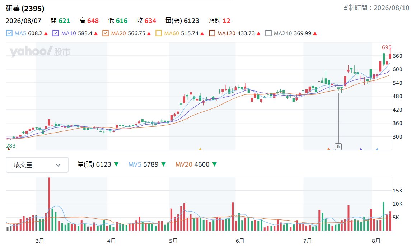This screenshot has width=411, height=246.
Task: Click the 660 price axis label
Action: [397, 56]
